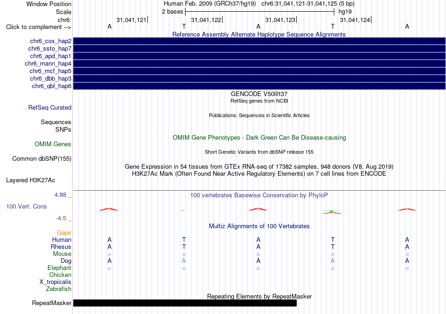Click the Scale label
This screenshot has width=446, height=314.
pyautogui.click(x=63, y=12)
